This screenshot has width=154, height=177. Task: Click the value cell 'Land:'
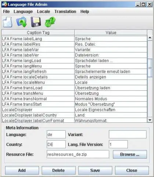[x=111, y=115]
